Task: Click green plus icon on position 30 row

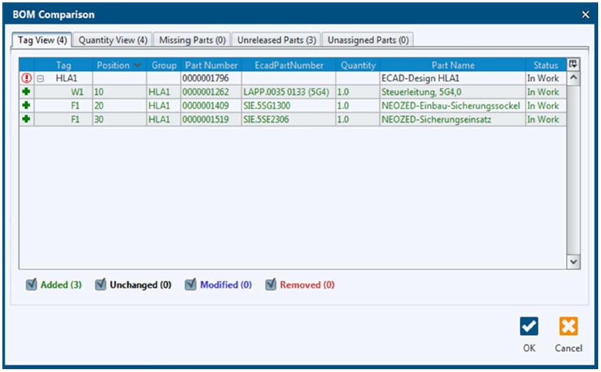Action: pos(27,119)
